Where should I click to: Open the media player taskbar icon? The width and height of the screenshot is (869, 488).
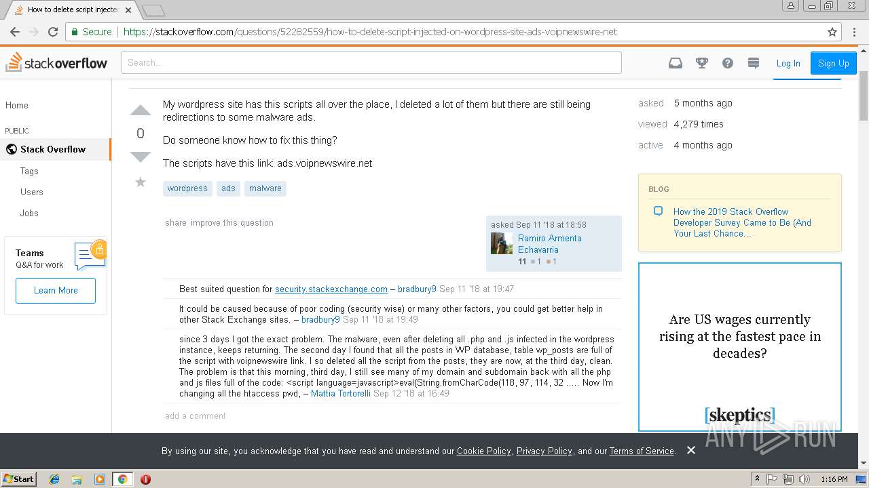click(x=100, y=479)
